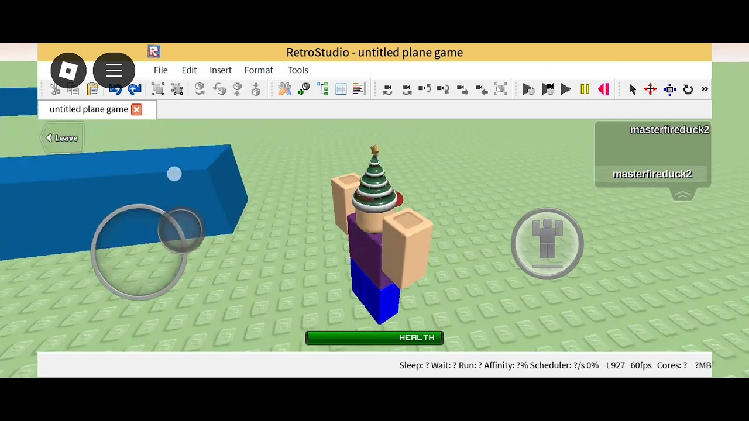The image size is (749, 421).
Task: Click the Leave button
Action: [x=62, y=138]
